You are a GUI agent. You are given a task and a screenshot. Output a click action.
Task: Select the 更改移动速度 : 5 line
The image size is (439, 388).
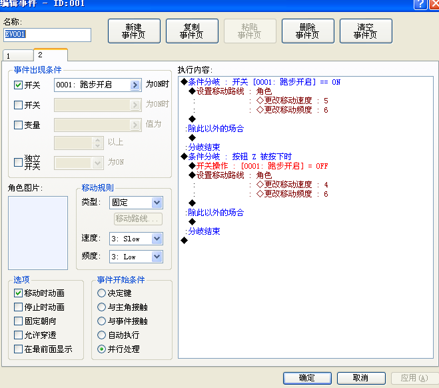click(292, 101)
